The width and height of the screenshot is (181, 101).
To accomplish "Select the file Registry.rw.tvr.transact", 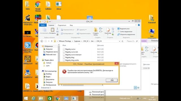I will coord(73,55).
